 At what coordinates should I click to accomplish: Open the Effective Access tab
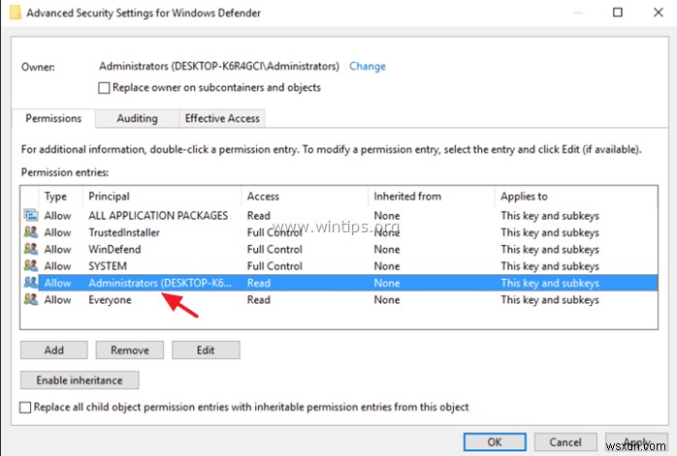223,119
